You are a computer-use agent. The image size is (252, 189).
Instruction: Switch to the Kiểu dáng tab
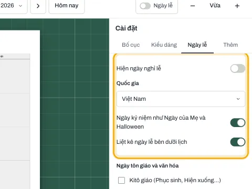[164, 45]
